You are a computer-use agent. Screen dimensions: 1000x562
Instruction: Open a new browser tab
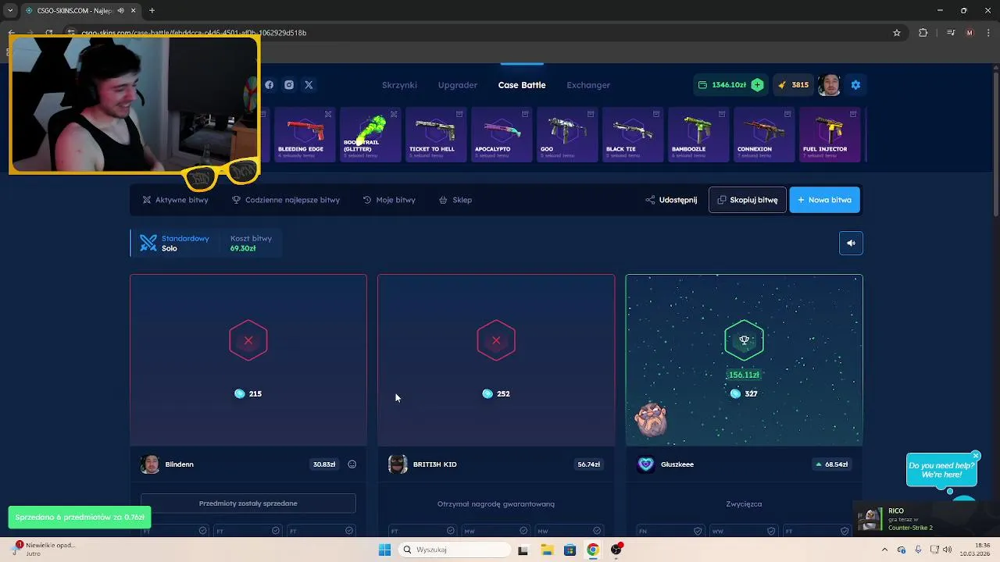[x=152, y=11]
